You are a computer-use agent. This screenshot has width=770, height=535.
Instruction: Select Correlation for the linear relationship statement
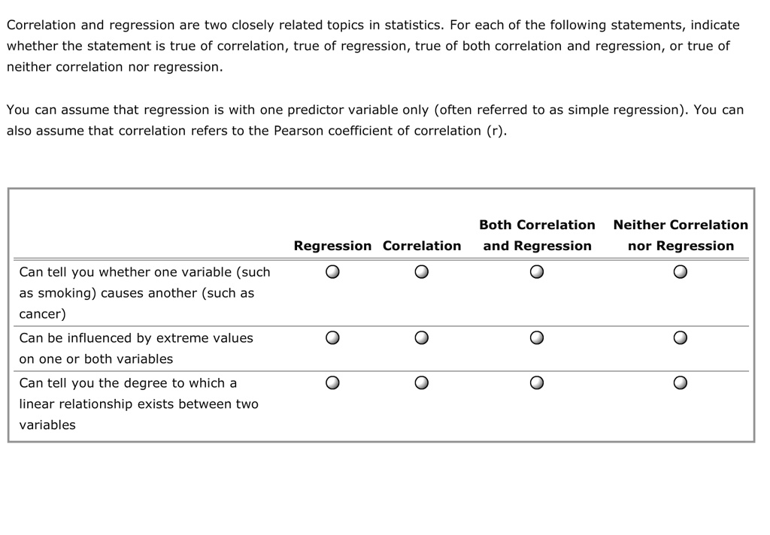(x=421, y=382)
